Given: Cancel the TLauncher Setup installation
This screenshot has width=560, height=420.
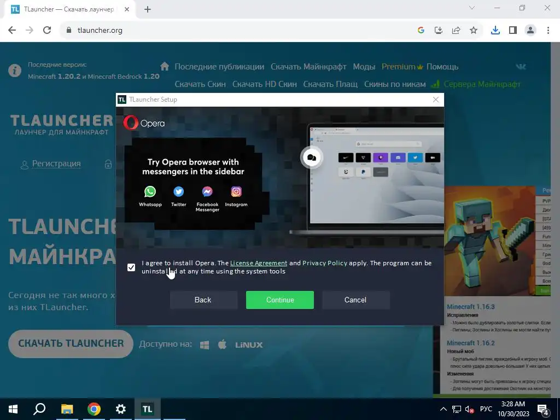Looking at the screenshot, I should [355, 300].
